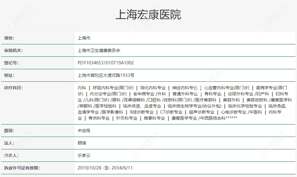Click 消化内科专业 in the departments list

pyautogui.click(x=153, y=88)
